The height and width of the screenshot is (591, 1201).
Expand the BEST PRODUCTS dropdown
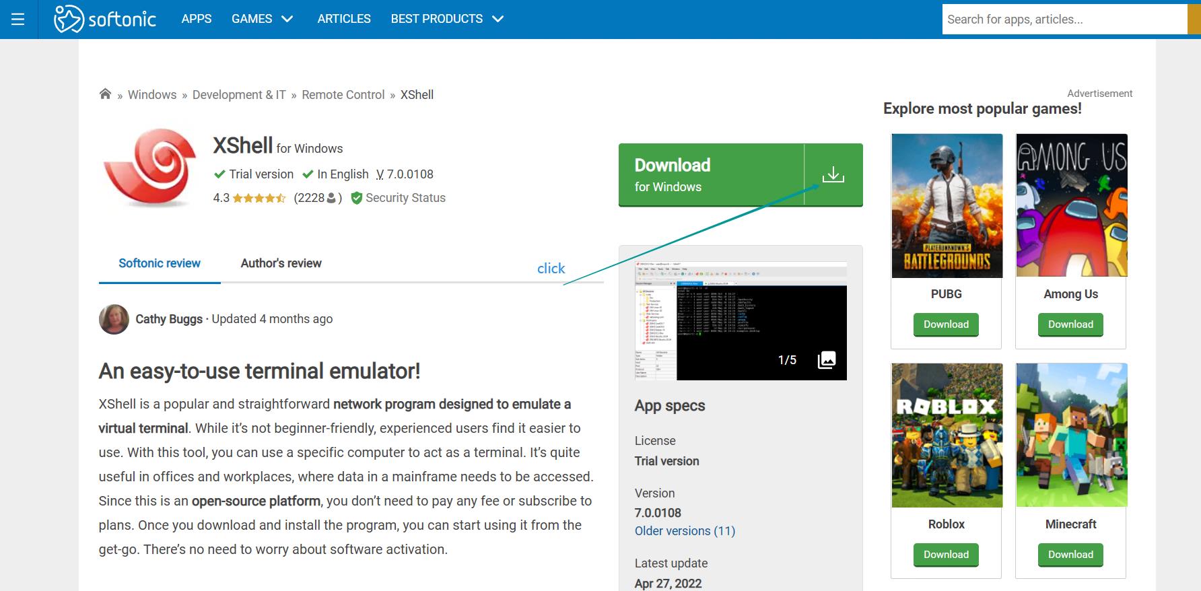point(448,19)
